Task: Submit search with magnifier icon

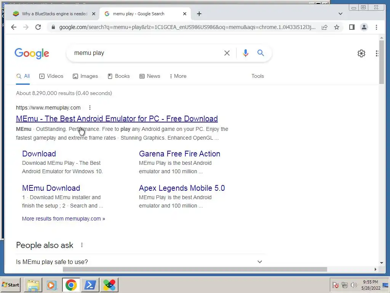Action: click(261, 53)
